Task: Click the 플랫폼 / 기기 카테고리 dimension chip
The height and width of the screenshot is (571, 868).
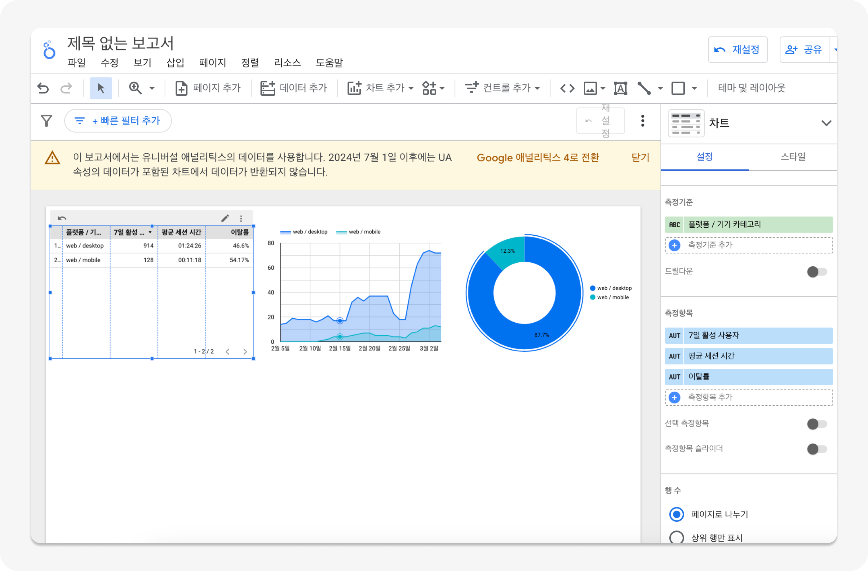Action: [749, 224]
